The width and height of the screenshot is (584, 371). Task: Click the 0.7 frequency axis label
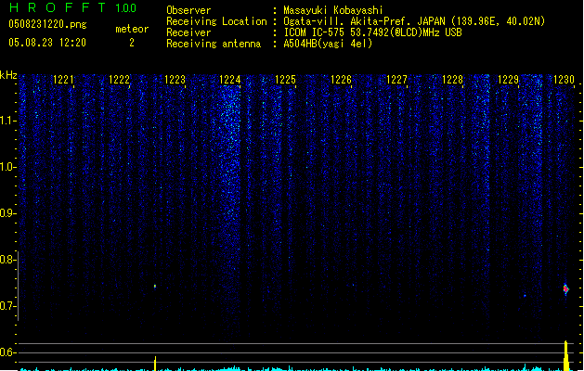pos(8,306)
